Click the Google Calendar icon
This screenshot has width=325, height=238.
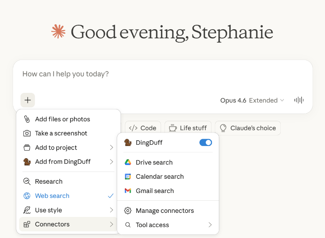(128, 176)
